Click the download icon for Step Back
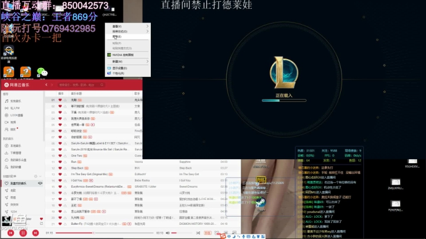Image resolution: width=426 pixels, height=239 pixels. [65, 168]
